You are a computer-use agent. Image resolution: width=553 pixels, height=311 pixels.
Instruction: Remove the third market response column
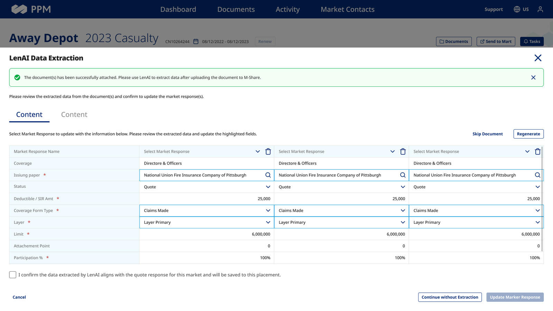pyautogui.click(x=537, y=151)
